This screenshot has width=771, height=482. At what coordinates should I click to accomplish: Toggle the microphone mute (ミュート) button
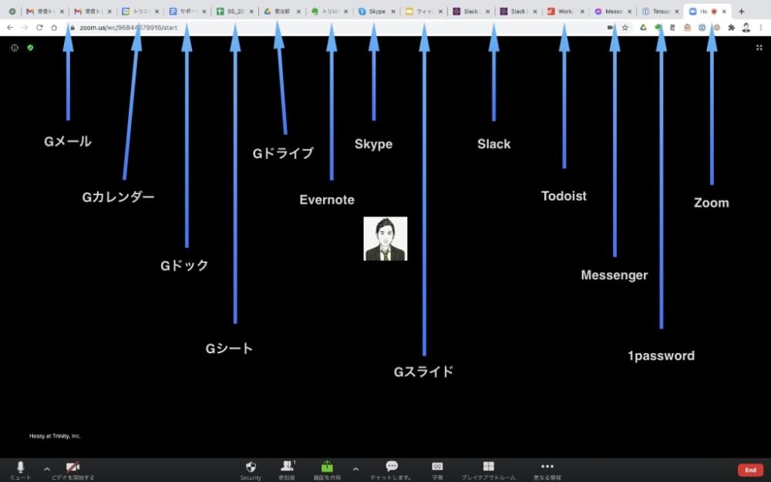pos(21,467)
